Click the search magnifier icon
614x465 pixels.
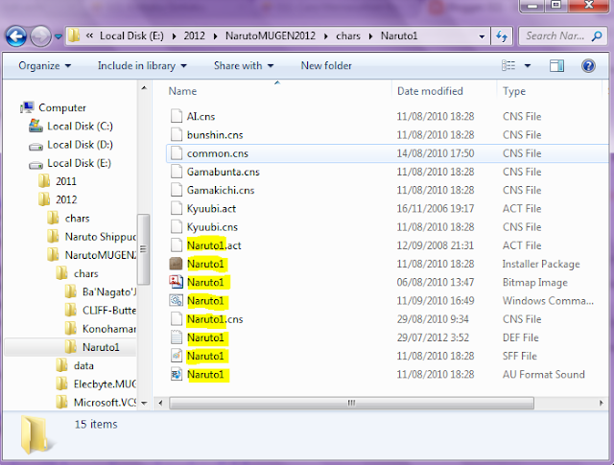pyautogui.click(x=597, y=36)
